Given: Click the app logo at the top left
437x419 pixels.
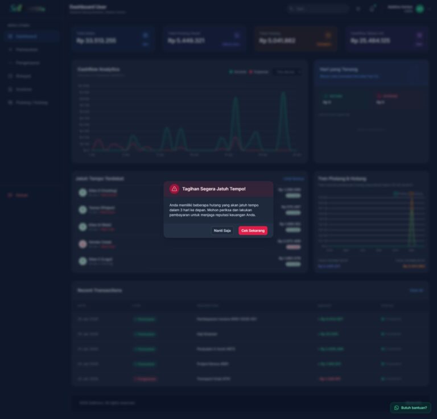Looking at the screenshot, I should point(16,9).
